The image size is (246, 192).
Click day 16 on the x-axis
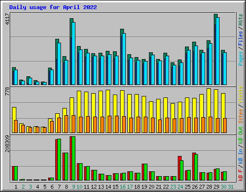(123, 187)
